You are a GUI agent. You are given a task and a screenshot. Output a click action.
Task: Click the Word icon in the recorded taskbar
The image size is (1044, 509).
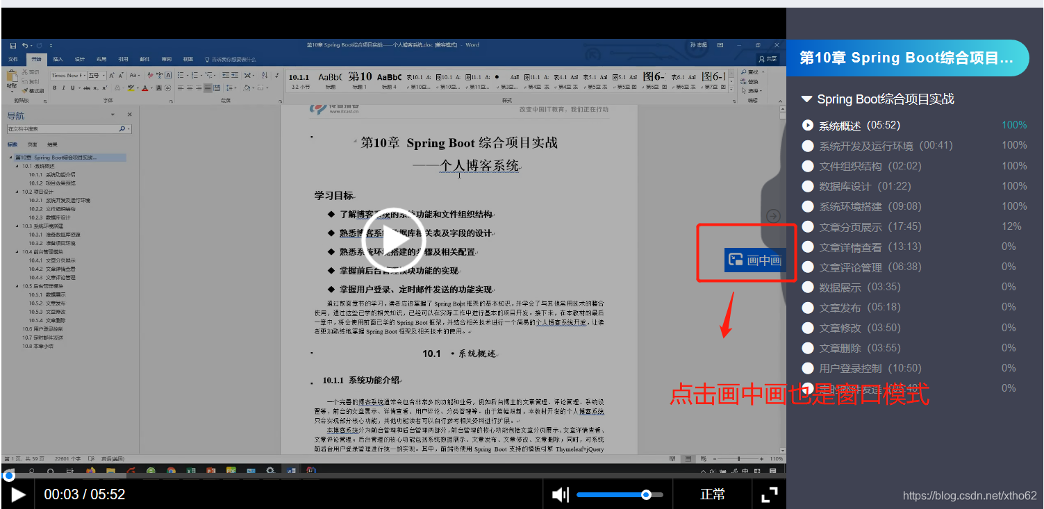tap(291, 470)
